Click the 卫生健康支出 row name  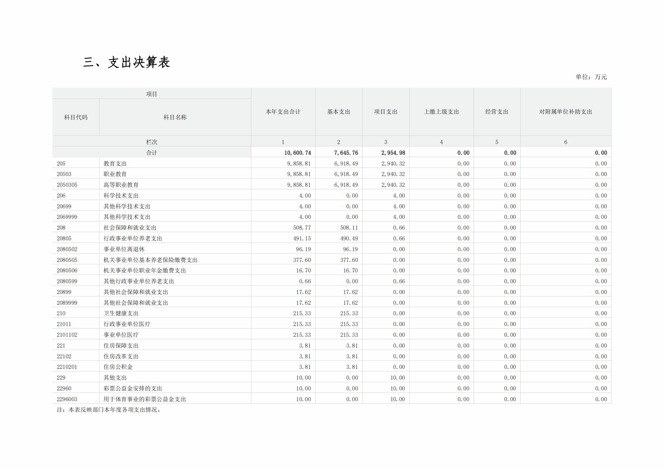pos(121,313)
